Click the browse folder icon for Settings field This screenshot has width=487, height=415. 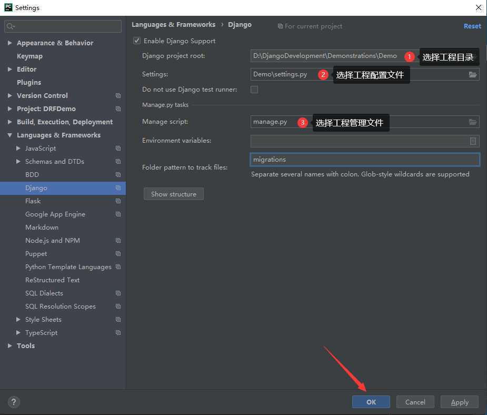tap(473, 75)
